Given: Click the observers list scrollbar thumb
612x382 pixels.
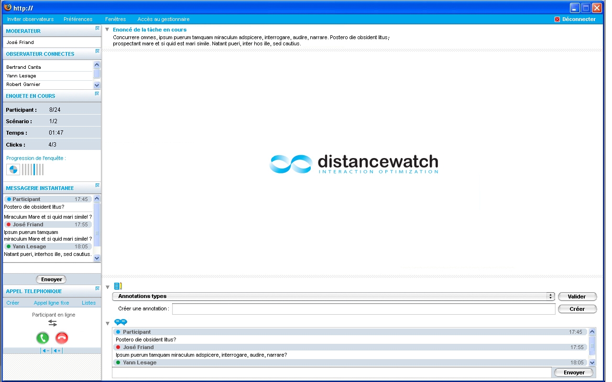Looking at the screenshot, I should coord(97,74).
